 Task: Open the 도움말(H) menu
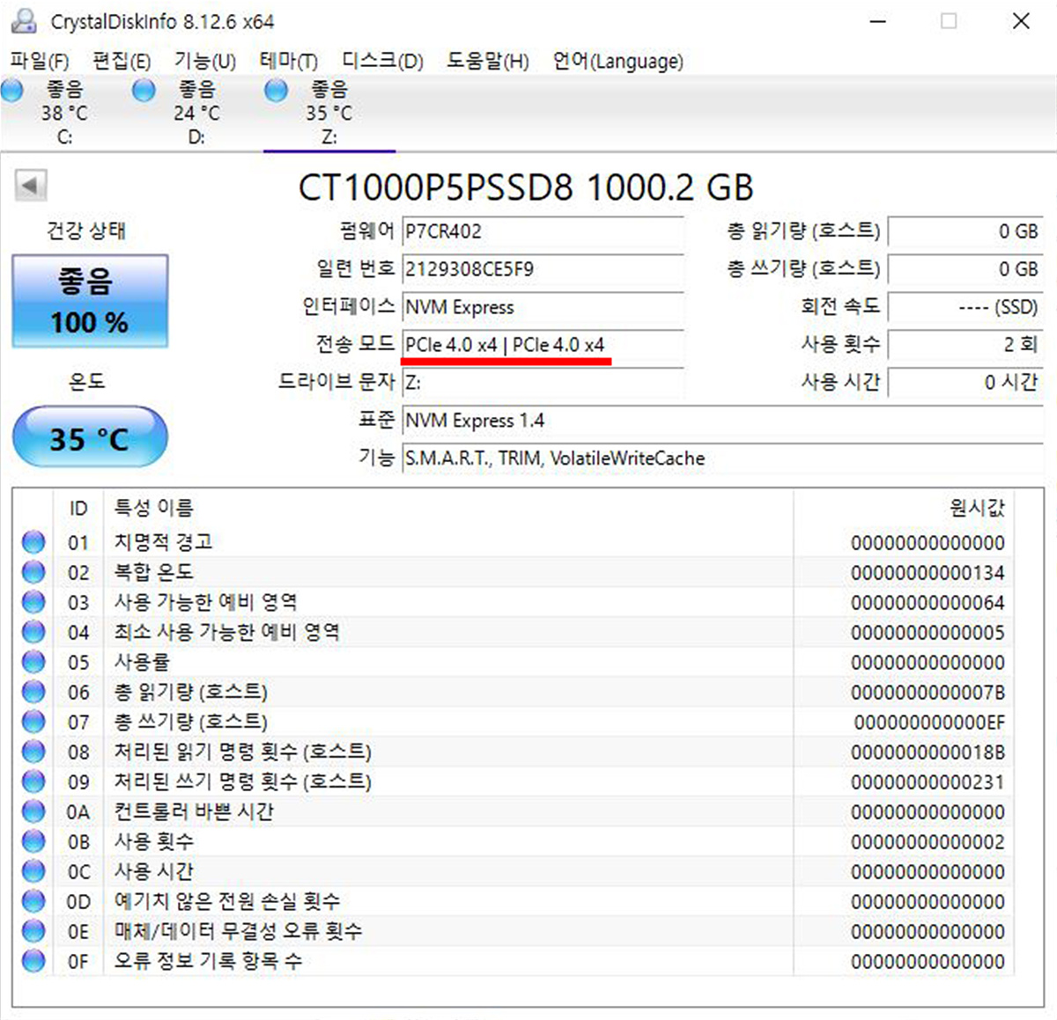(487, 61)
